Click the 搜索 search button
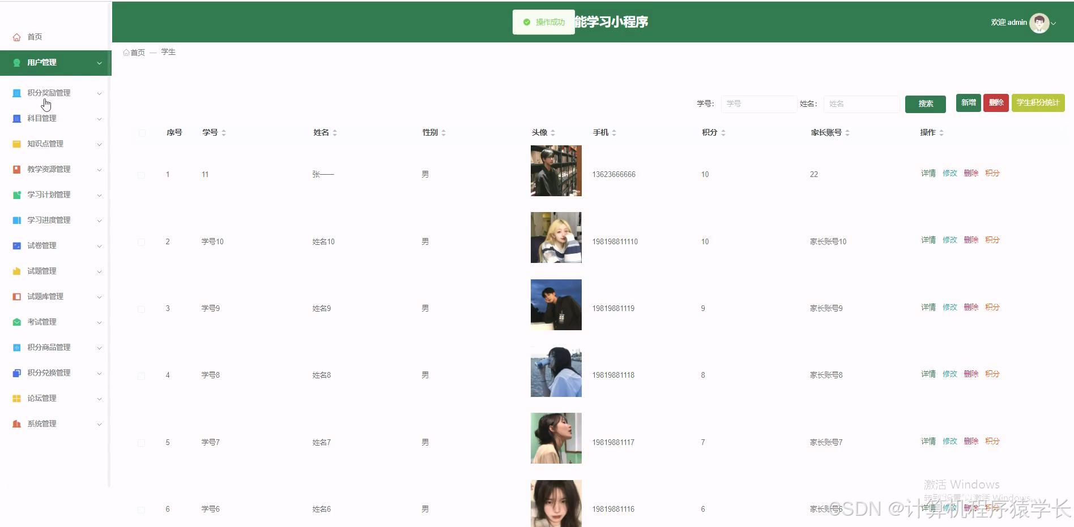Viewport: 1074px width, 527px height. [x=926, y=104]
